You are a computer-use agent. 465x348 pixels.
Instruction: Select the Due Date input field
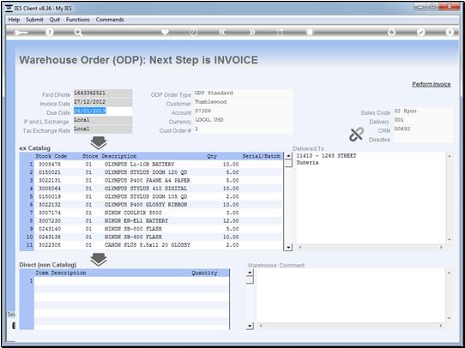[103, 111]
